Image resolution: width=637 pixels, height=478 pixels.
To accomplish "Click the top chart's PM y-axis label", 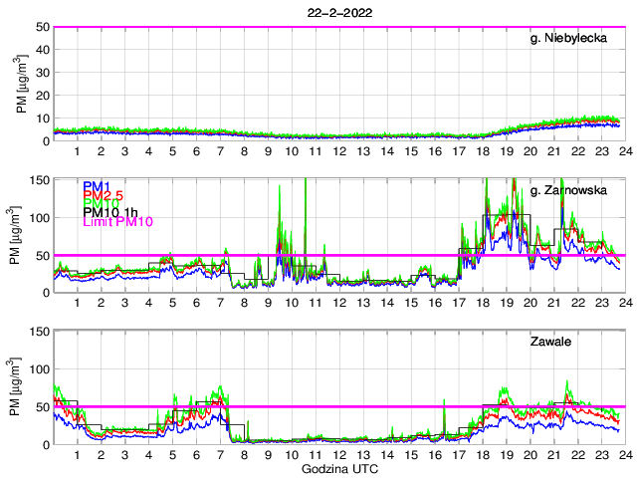I will click(x=21, y=84).
